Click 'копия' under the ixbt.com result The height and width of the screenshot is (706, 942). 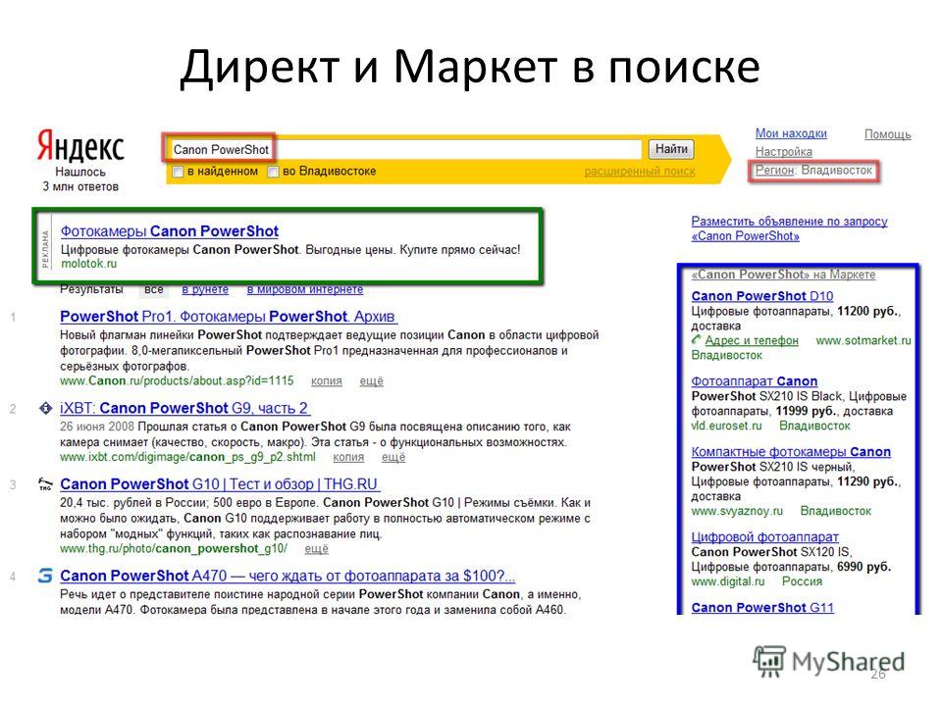(348, 458)
